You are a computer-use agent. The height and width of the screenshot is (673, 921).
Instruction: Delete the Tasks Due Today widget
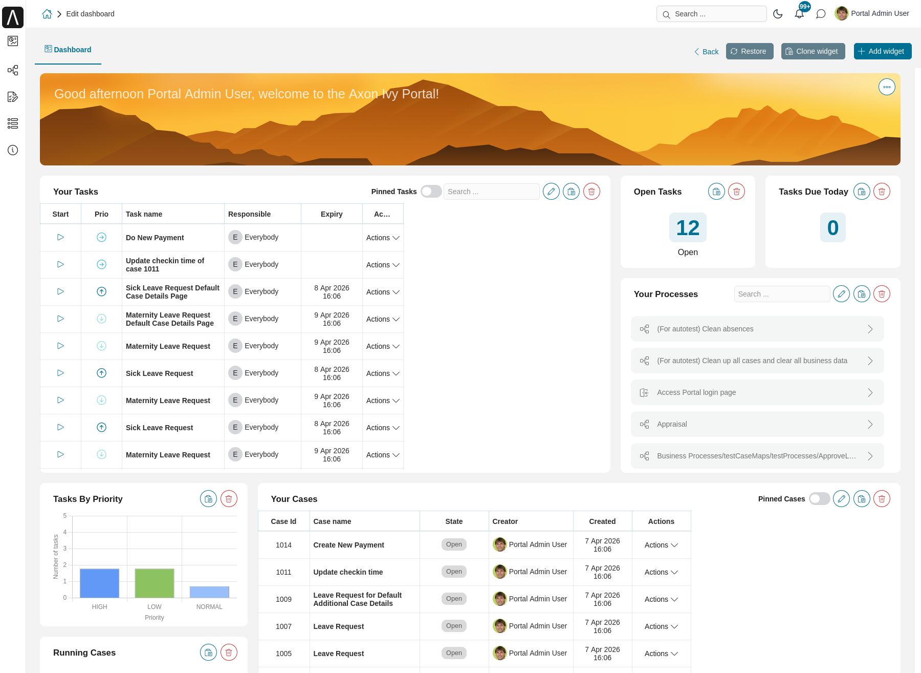[882, 192]
